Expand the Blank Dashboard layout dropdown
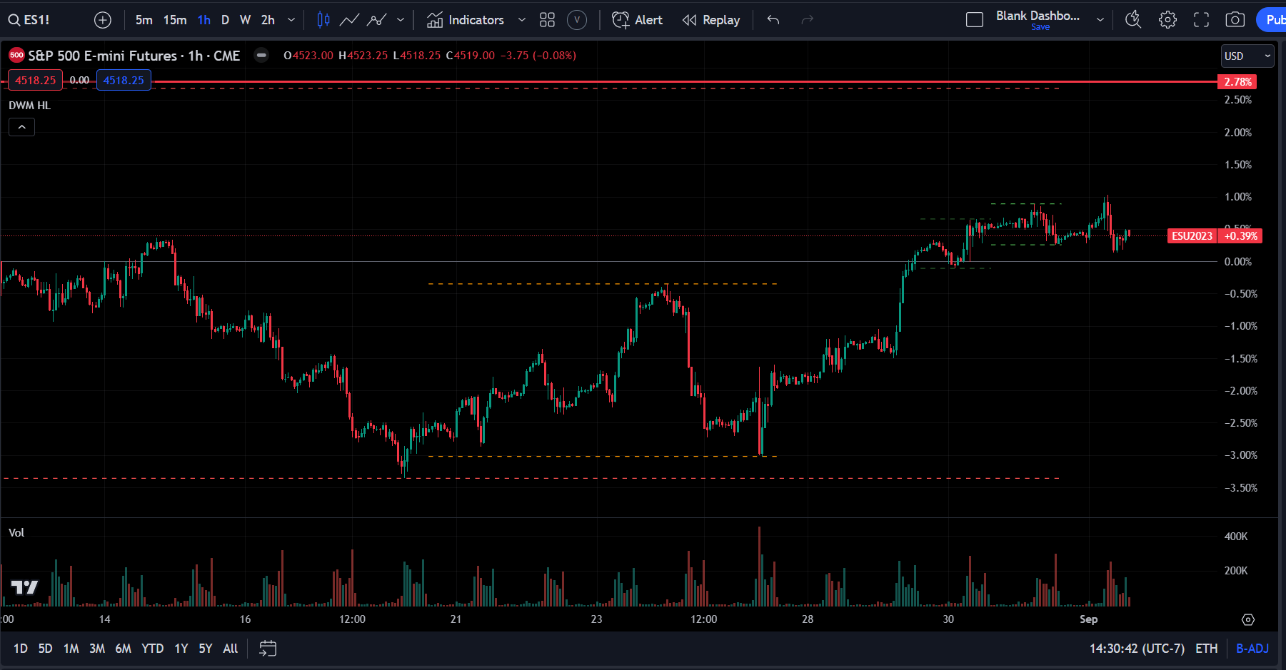The width and height of the screenshot is (1286, 670). coord(1100,19)
